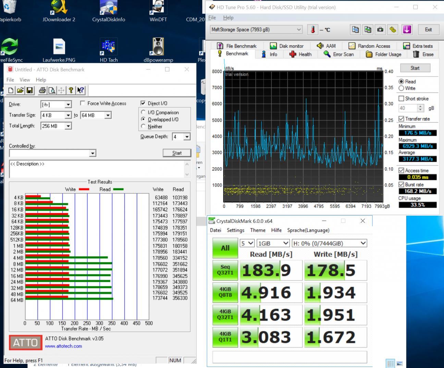444x368 pixels.
Task: Click the yellow options icon in HD Tune
Action: 393,29
